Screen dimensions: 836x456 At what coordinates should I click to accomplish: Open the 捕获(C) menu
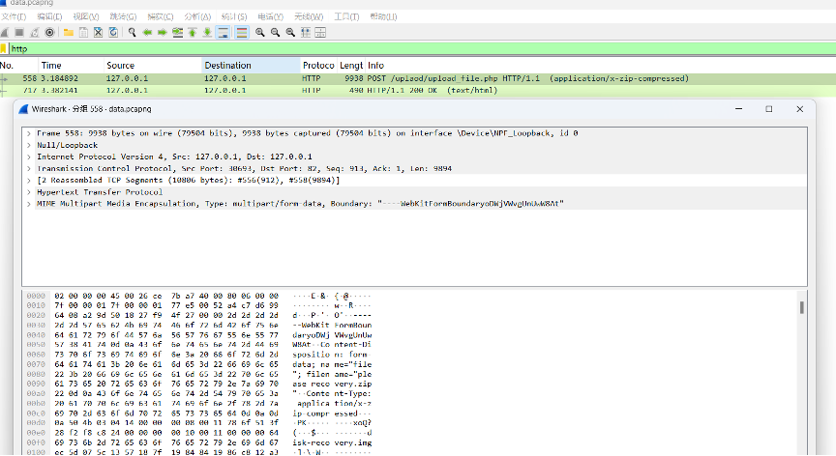pos(161,16)
